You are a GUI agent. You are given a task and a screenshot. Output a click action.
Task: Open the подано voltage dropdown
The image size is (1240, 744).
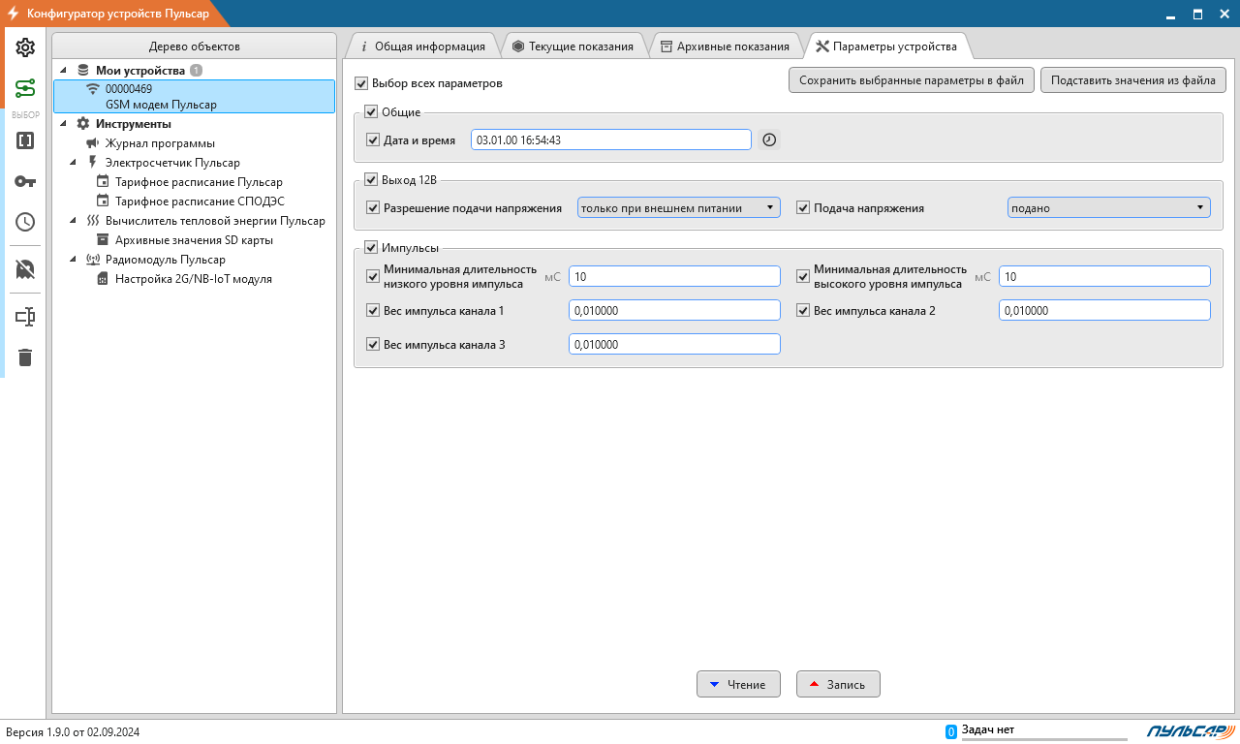tap(1108, 207)
